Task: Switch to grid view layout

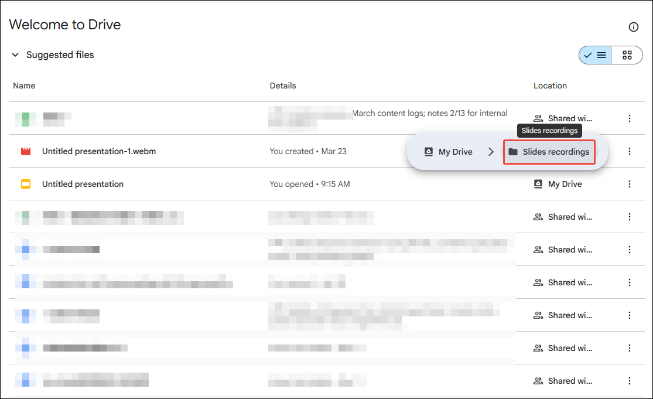Action: click(627, 54)
